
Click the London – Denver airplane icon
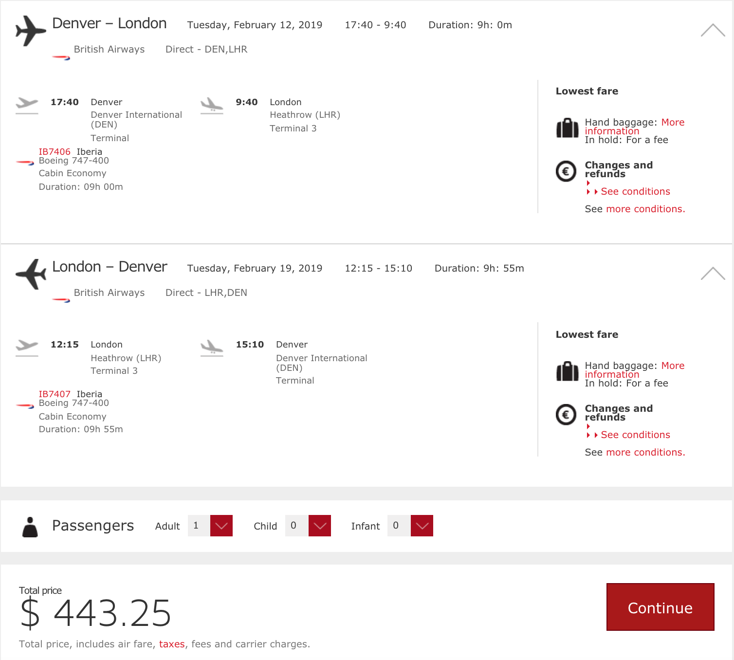point(31,274)
